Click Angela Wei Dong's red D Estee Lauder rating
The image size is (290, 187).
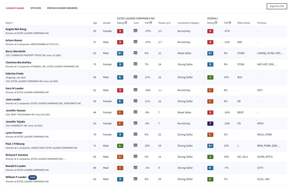point(120,31)
